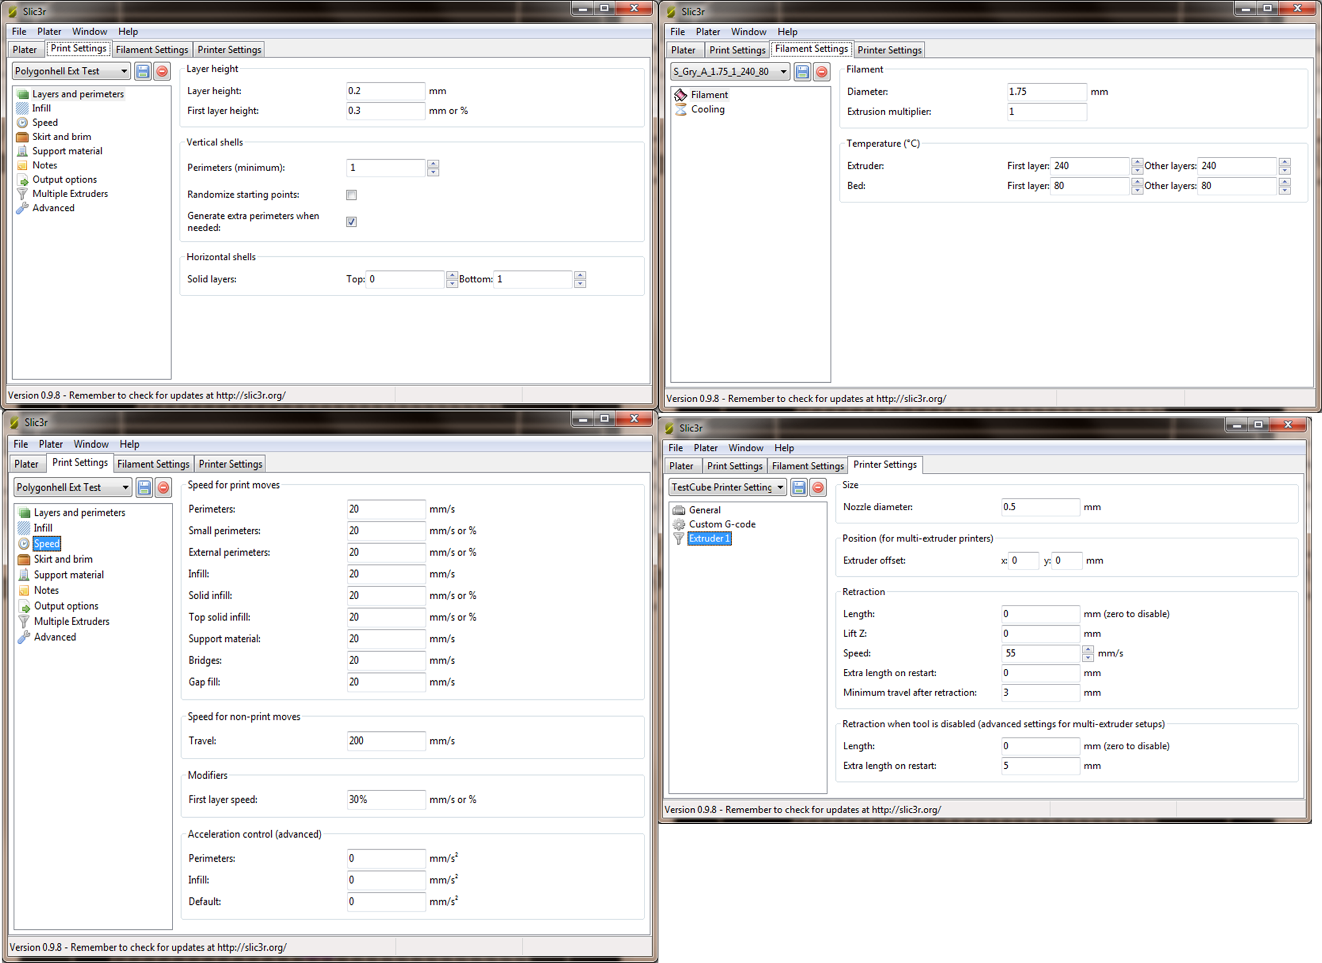Select Cooling hourglass item in filament sidebar
This screenshot has width=1322, height=963.
[707, 109]
